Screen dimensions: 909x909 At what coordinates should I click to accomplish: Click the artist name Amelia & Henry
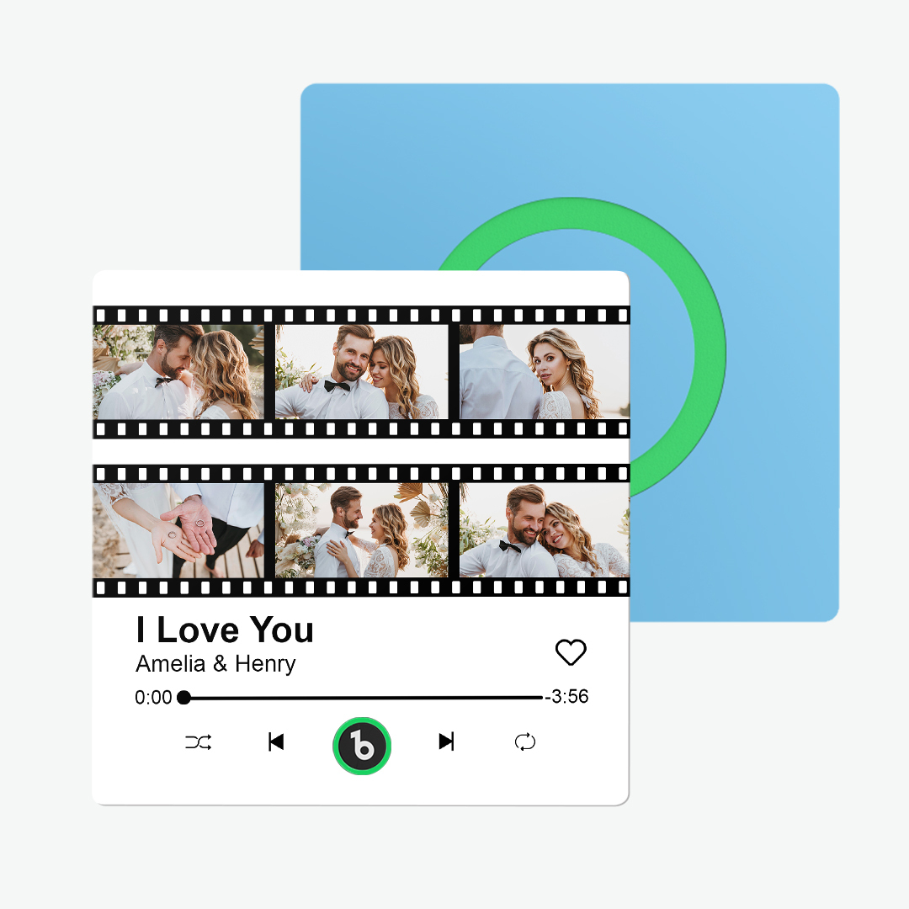(x=215, y=664)
